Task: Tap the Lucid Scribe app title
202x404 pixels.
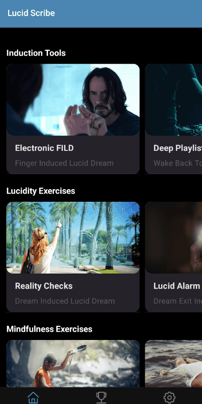Action: (31, 13)
